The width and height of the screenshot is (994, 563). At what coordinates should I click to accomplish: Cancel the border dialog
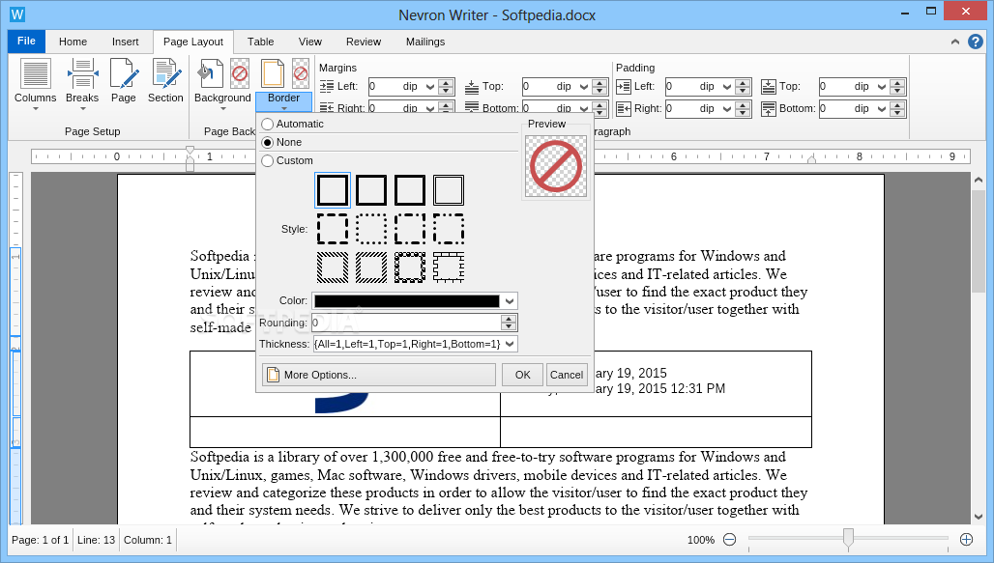pos(566,375)
